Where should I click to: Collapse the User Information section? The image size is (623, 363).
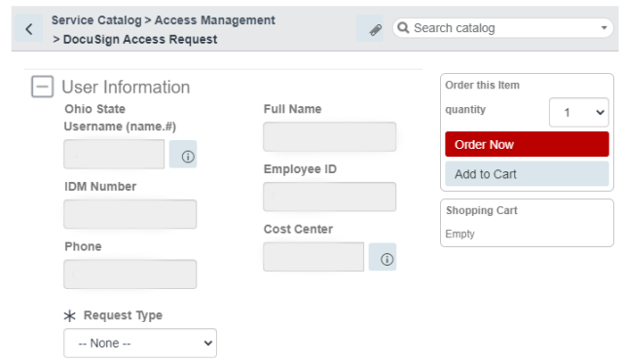coord(43,87)
